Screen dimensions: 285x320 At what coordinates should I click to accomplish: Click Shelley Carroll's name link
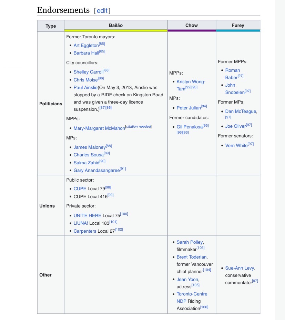(88, 72)
